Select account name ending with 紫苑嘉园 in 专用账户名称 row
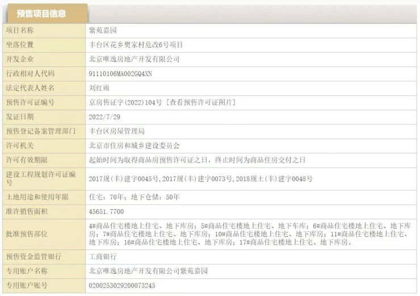The height and width of the screenshot is (296, 420). pos(149,271)
